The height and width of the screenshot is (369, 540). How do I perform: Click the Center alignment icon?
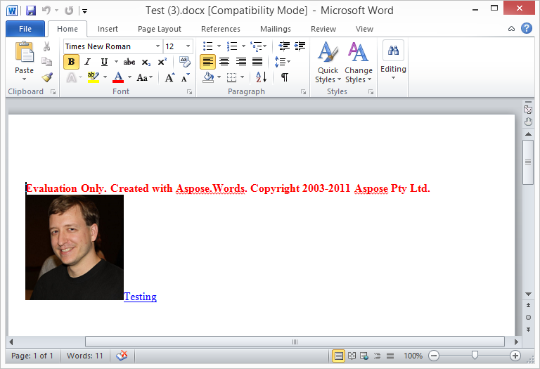[x=224, y=62]
